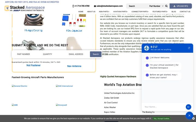The height and width of the screenshot is (122, 196).
Task: Email sales@stackedaerospace.com link
Action: [109, 6]
